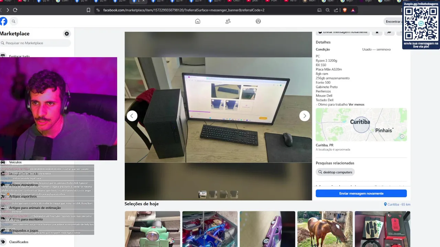The width and height of the screenshot is (440, 247).
Task: Click the Encontrar button
Action: click(x=394, y=21)
